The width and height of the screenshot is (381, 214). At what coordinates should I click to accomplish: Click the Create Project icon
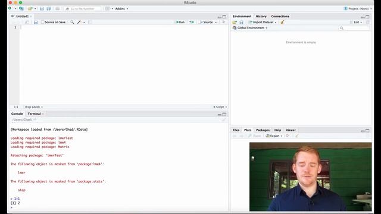click(21, 8)
